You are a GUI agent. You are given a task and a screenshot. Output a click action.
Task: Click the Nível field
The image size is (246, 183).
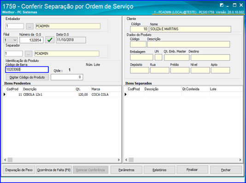point(200,70)
